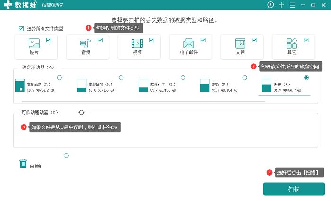
Task: Click the recycle bin icon
Action: [23, 164]
